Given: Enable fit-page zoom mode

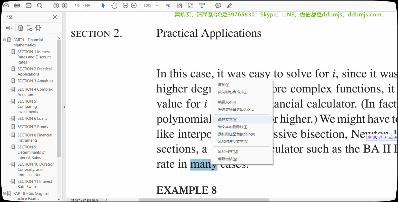Looking at the screenshot, I should pyautogui.click(x=179, y=5).
